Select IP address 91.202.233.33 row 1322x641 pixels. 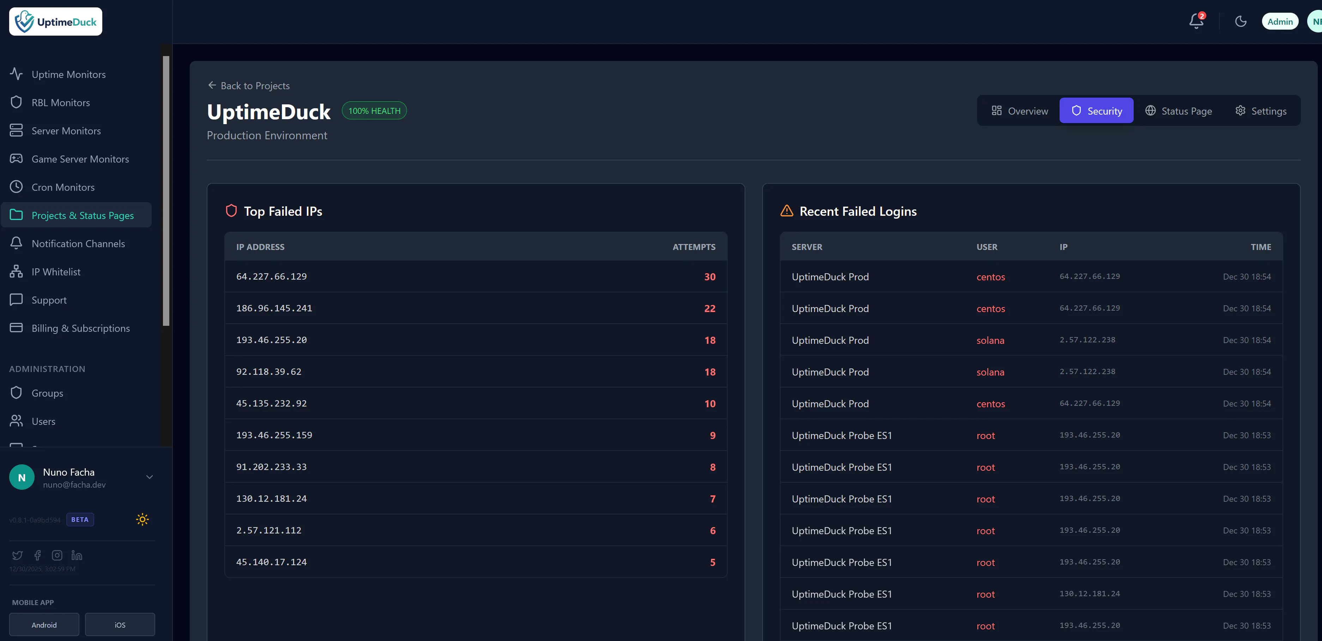pos(476,467)
